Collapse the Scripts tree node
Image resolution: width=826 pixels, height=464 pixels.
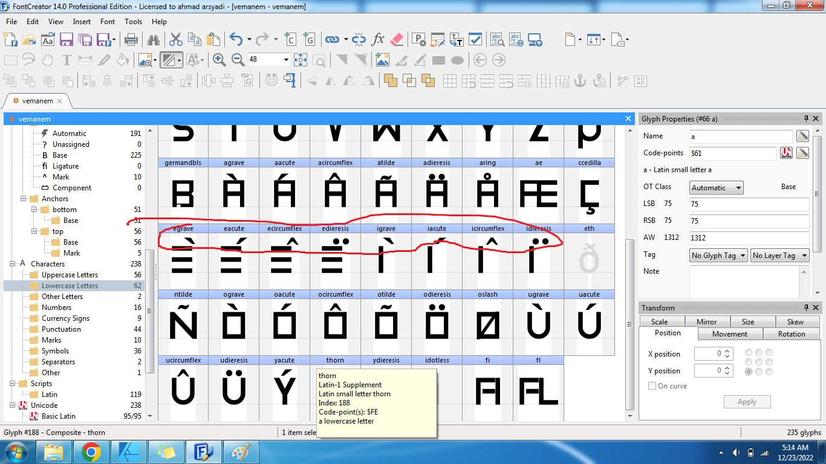[x=13, y=384]
